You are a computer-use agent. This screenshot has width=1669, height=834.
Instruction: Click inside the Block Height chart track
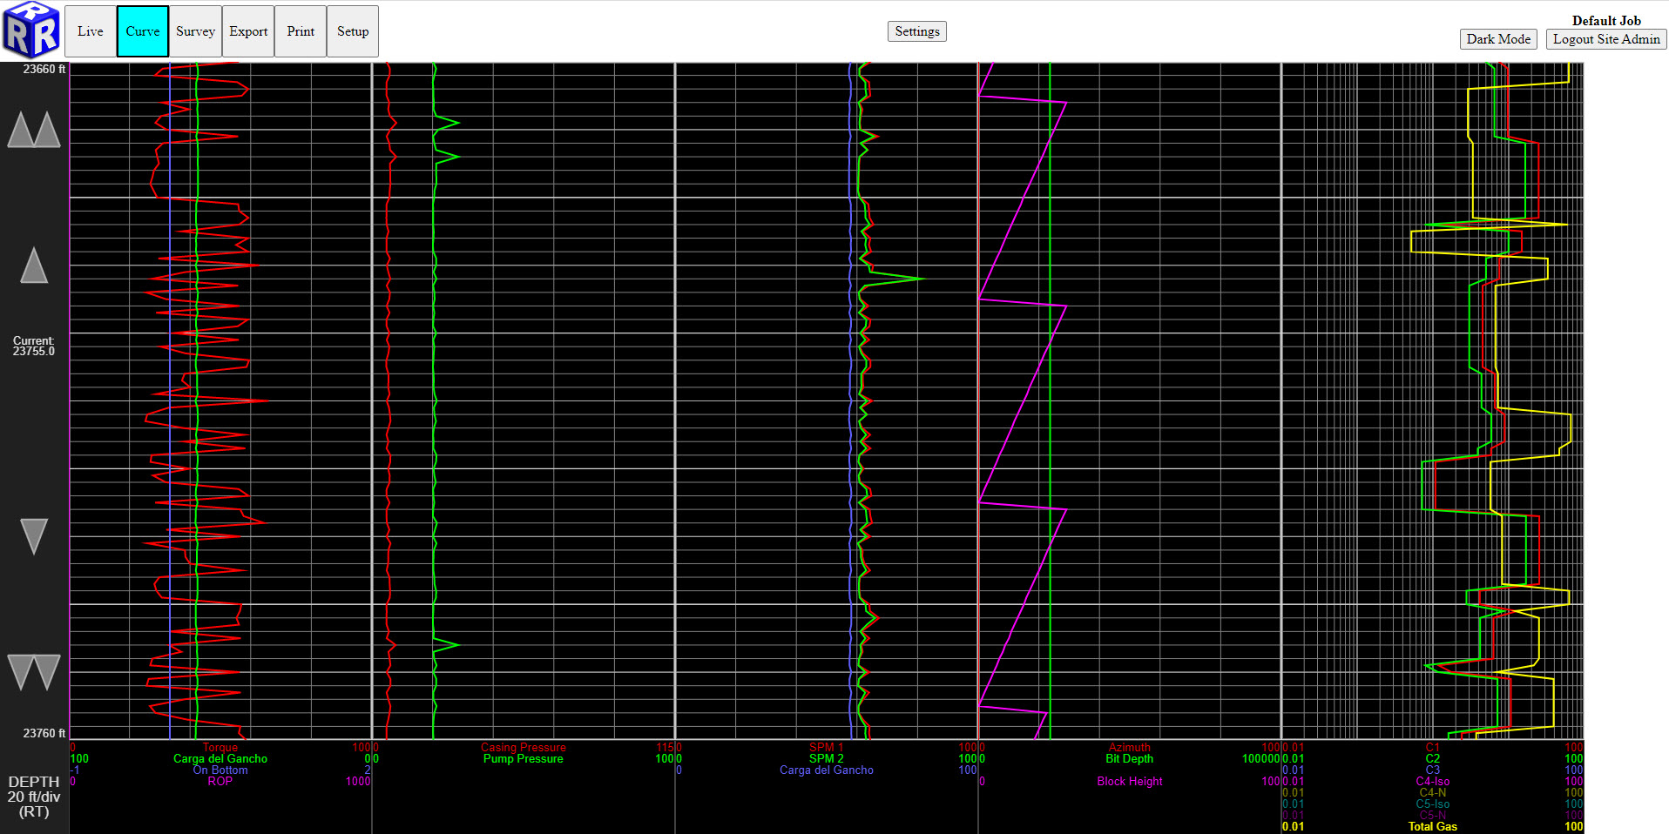click(x=1130, y=400)
